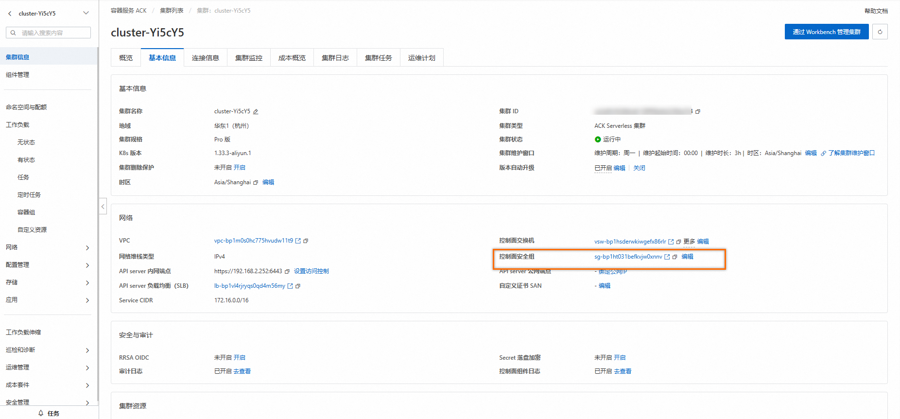View 审计日志 via 去查看
This screenshot has height=419, width=900.
point(242,371)
